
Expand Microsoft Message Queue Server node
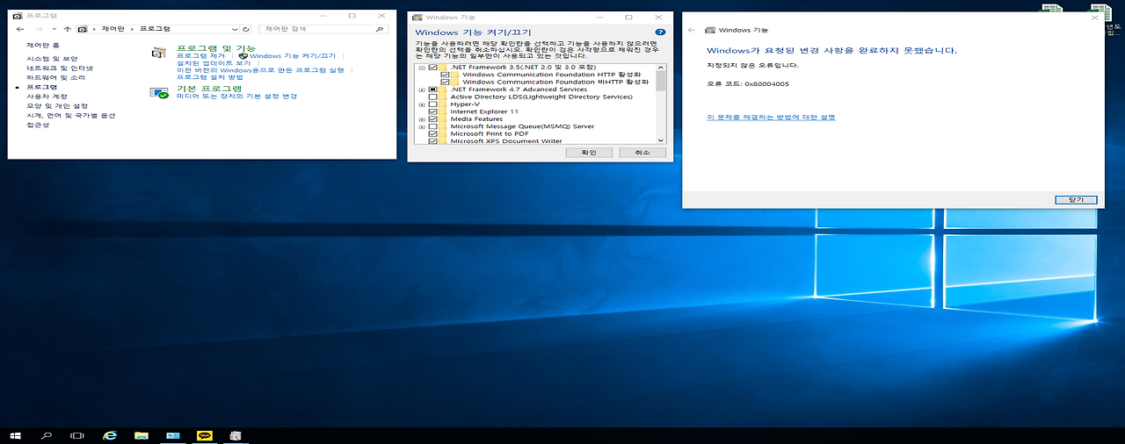(422, 126)
